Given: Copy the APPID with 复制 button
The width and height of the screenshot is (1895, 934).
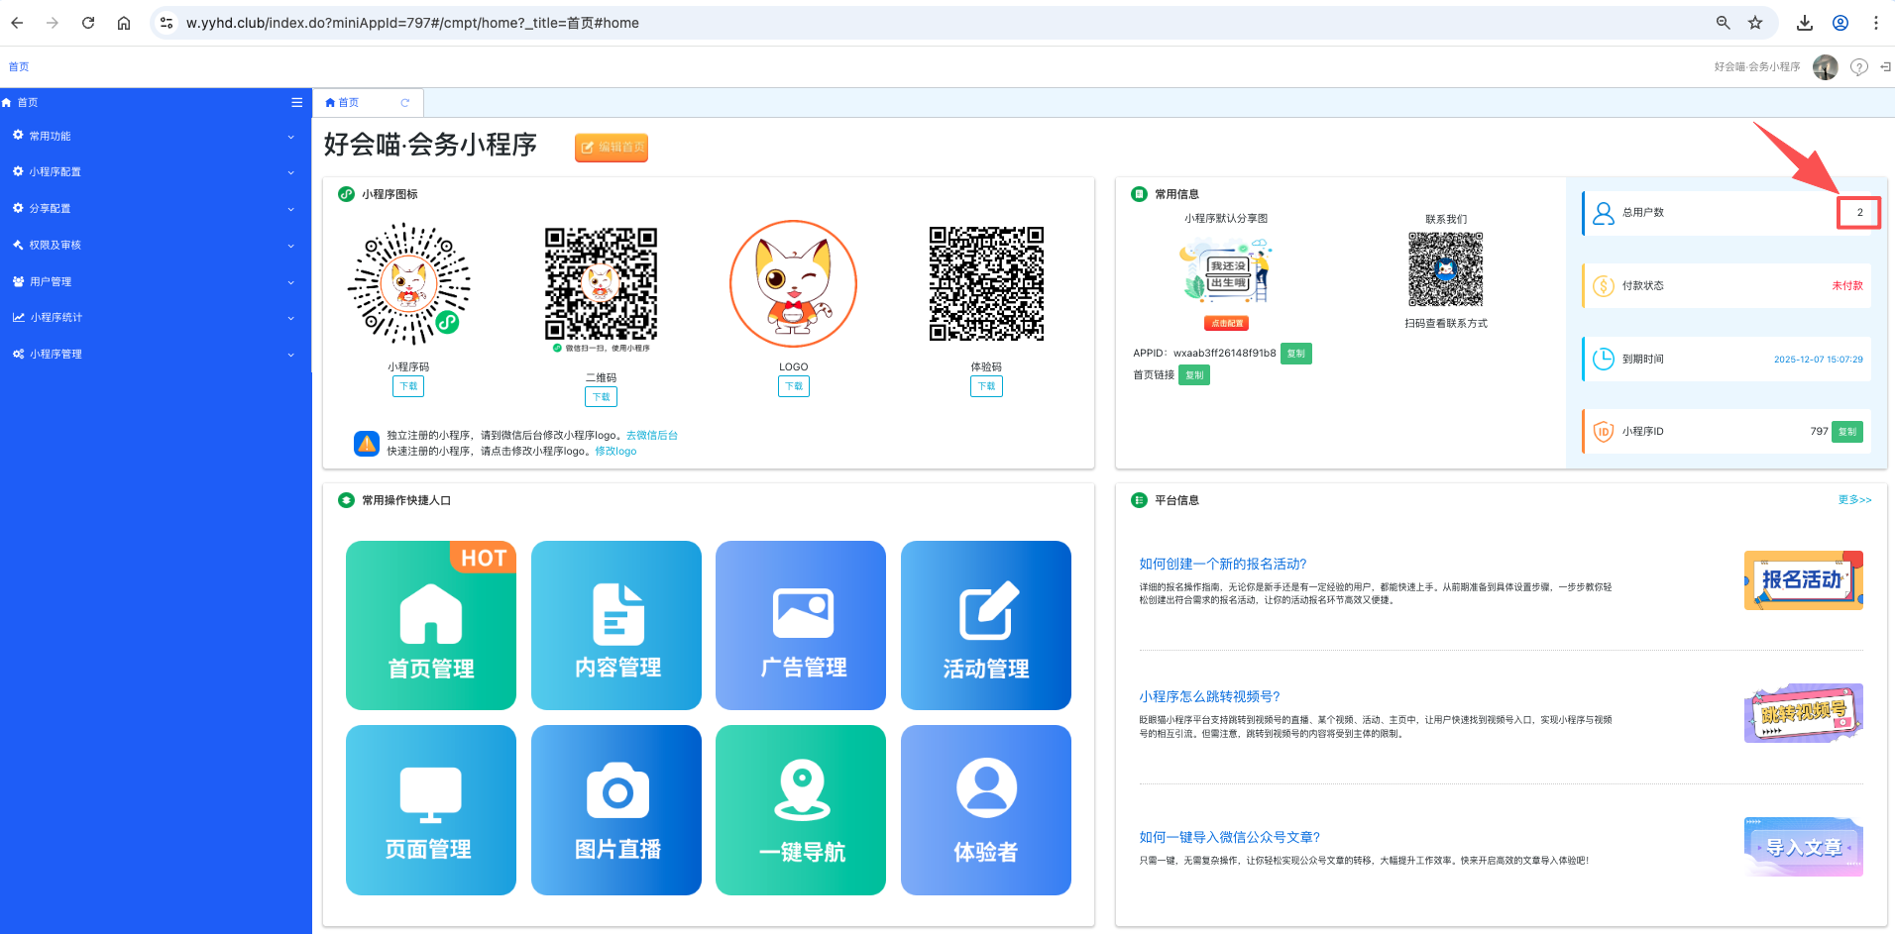Looking at the screenshot, I should 1295,354.
